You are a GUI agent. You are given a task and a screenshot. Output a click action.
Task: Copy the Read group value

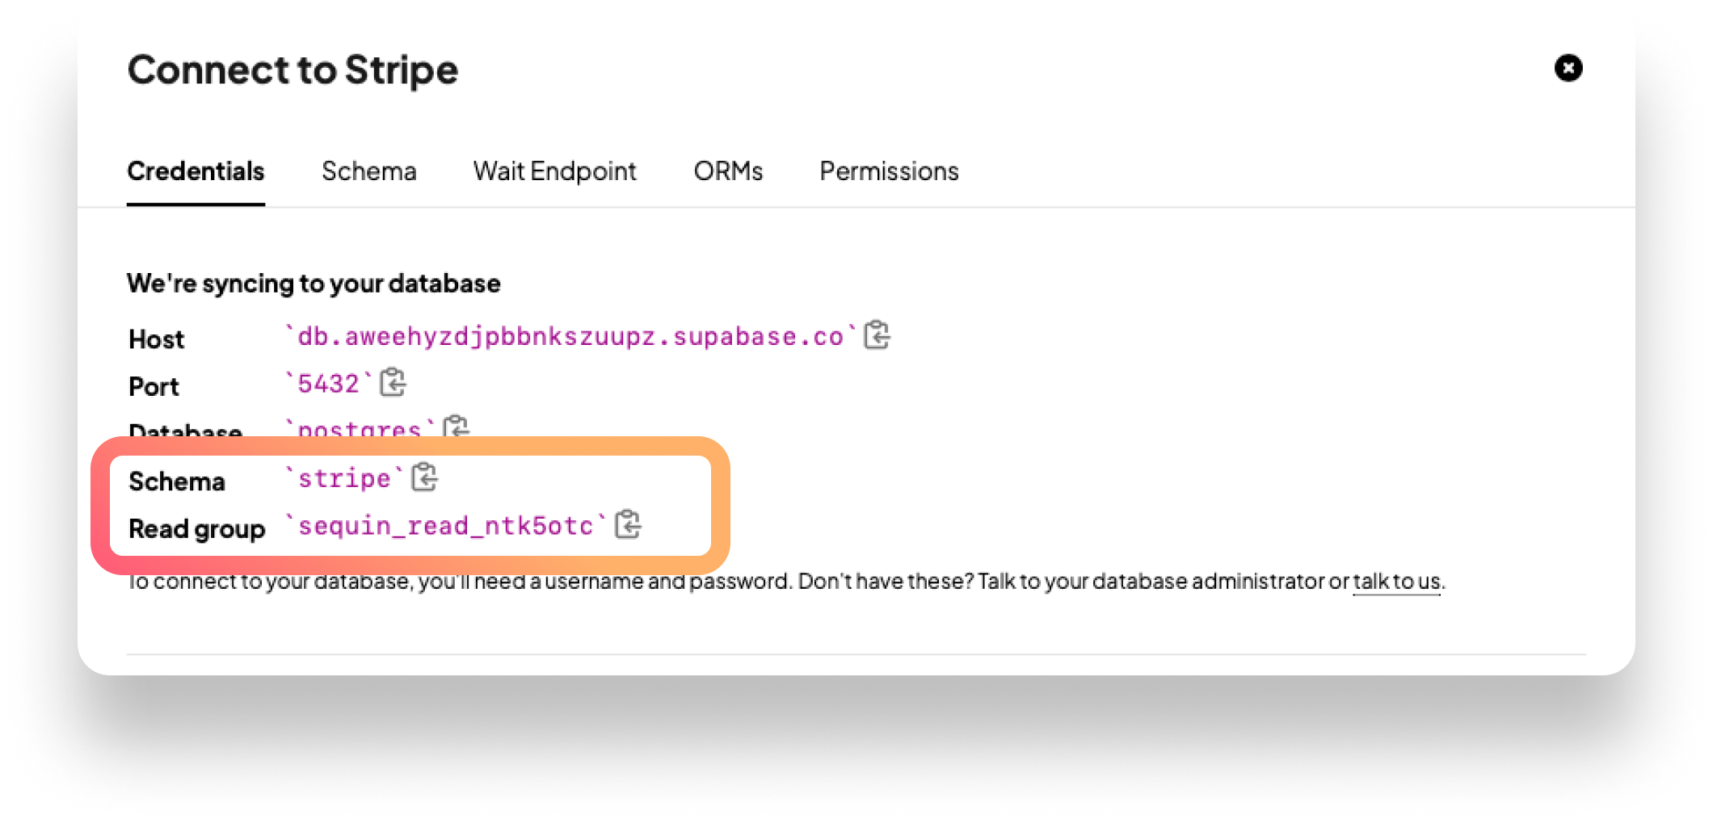point(628,524)
